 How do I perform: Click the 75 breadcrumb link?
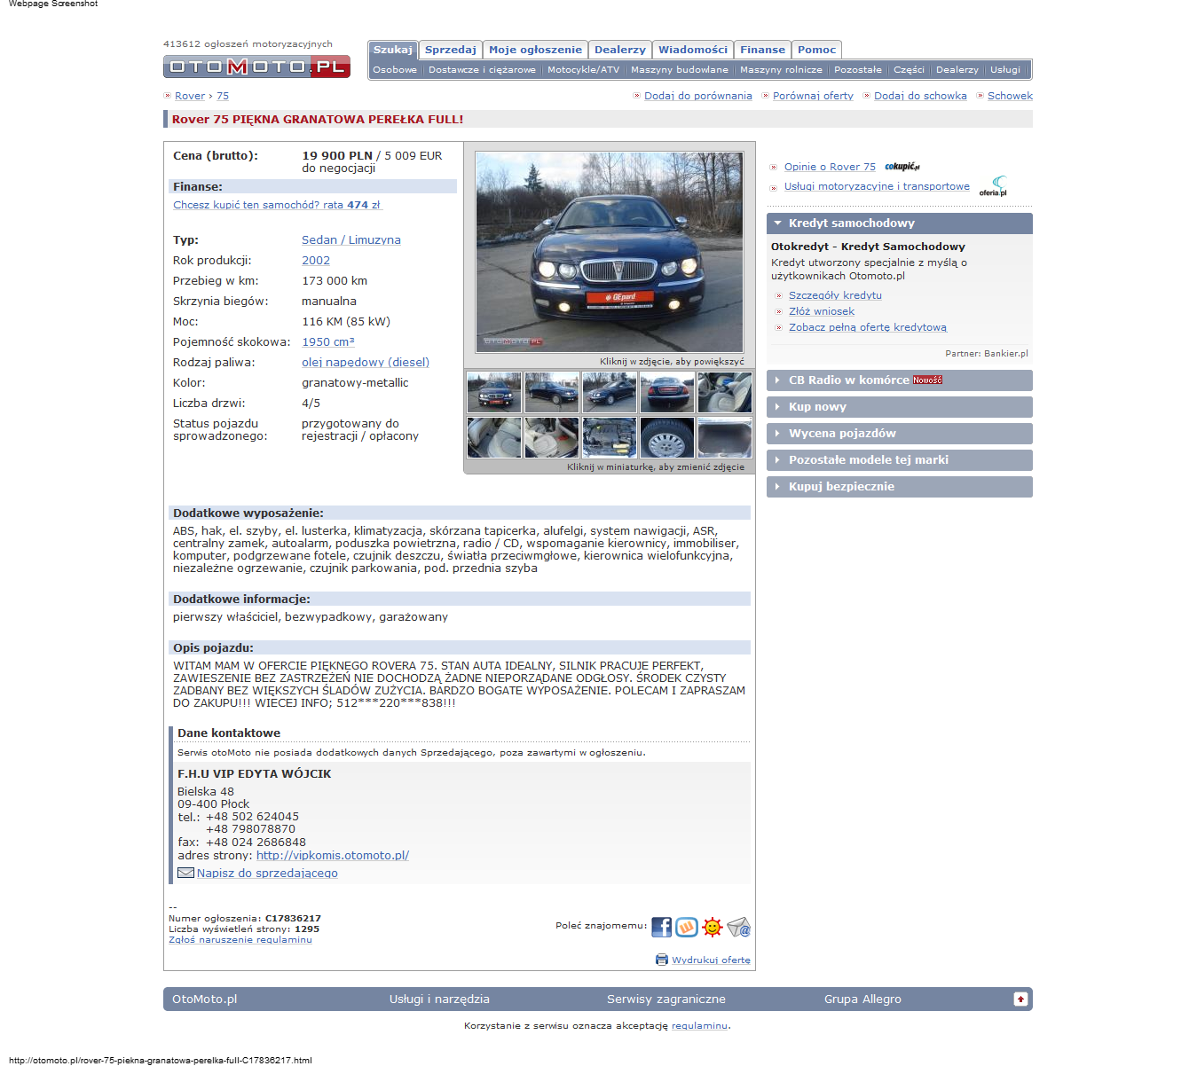(223, 96)
